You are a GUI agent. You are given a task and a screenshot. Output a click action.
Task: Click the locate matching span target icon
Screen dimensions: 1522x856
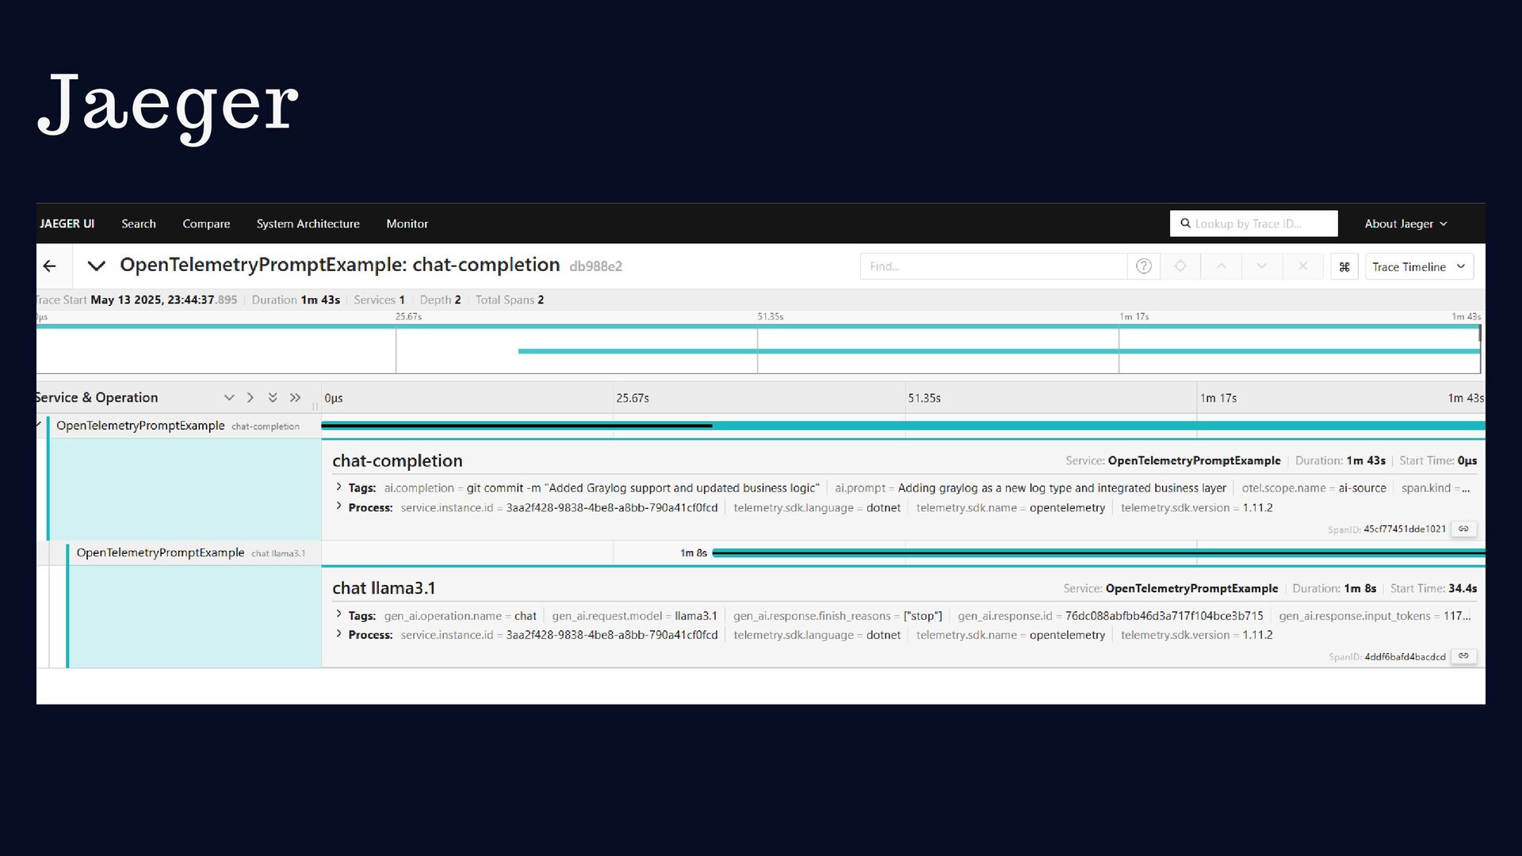click(1180, 266)
